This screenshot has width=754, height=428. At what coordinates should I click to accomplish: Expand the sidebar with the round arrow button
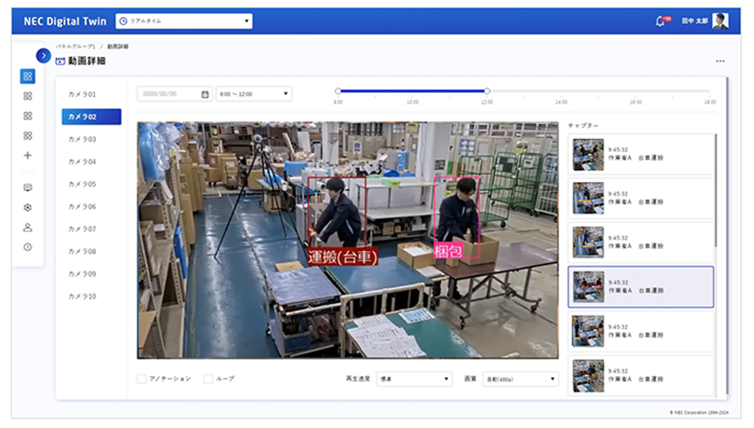pos(43,55)
